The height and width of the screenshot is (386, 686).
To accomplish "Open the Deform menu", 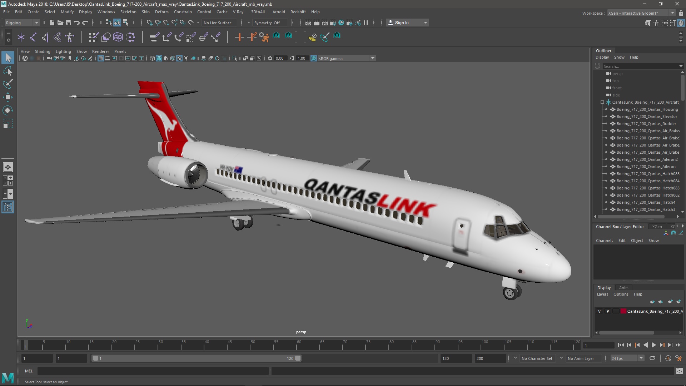I will point(161,12).
